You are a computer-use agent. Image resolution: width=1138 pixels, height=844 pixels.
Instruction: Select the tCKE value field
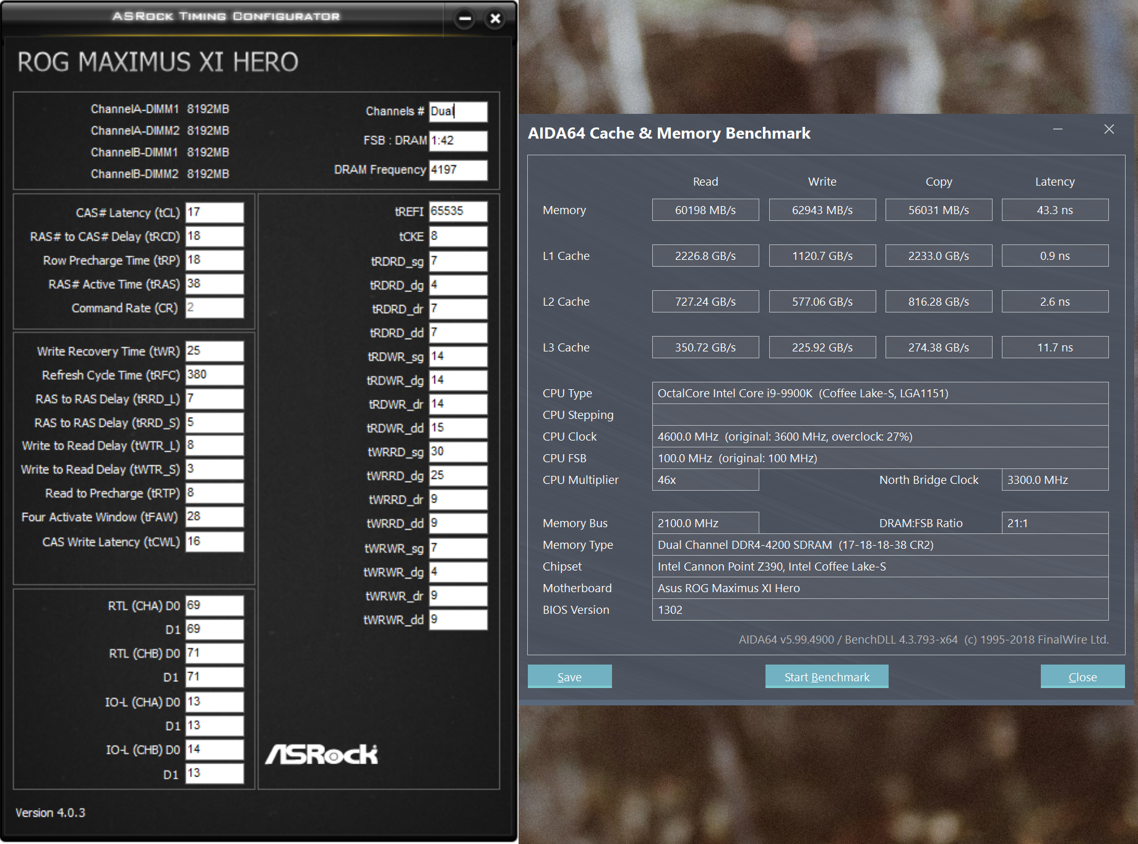[x=458, y=236]
